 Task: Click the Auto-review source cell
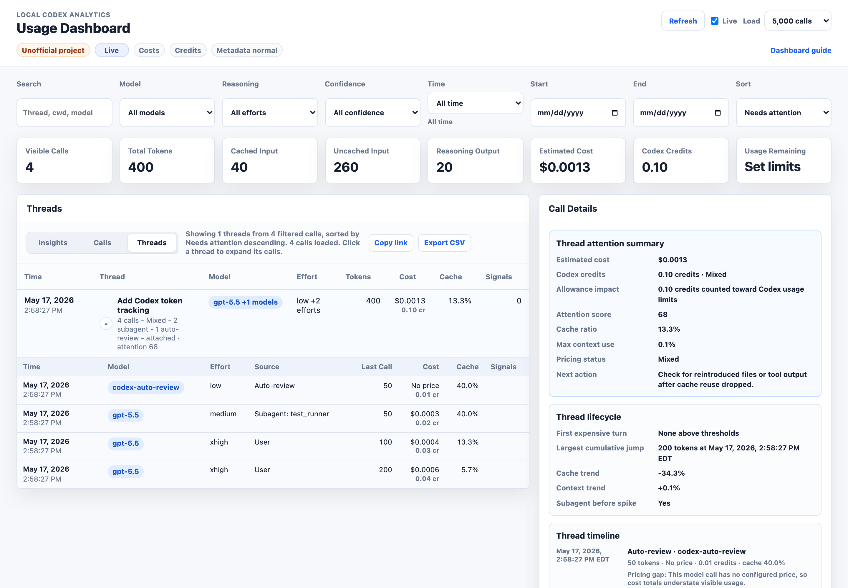pos(274,386)
